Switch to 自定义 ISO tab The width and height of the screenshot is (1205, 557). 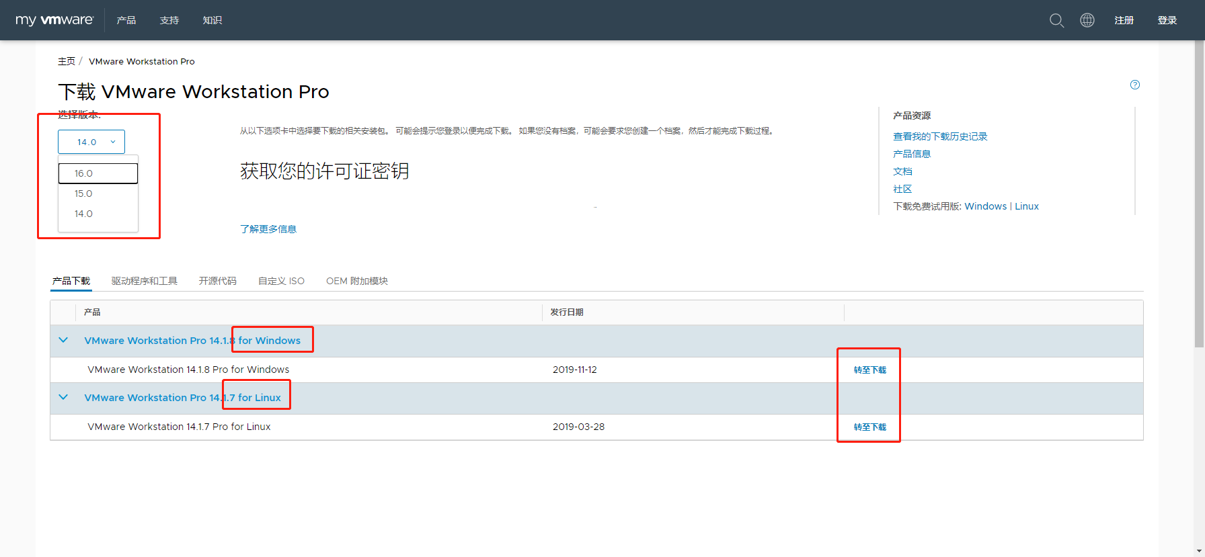pos(282,281)
